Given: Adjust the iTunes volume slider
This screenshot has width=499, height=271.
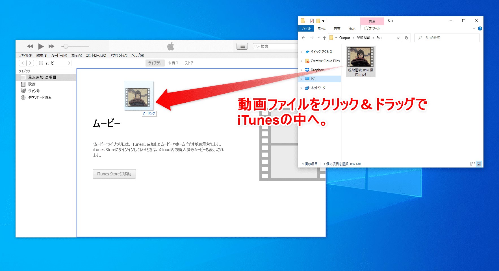Looking at the screenshot, I should pos(75,46).
